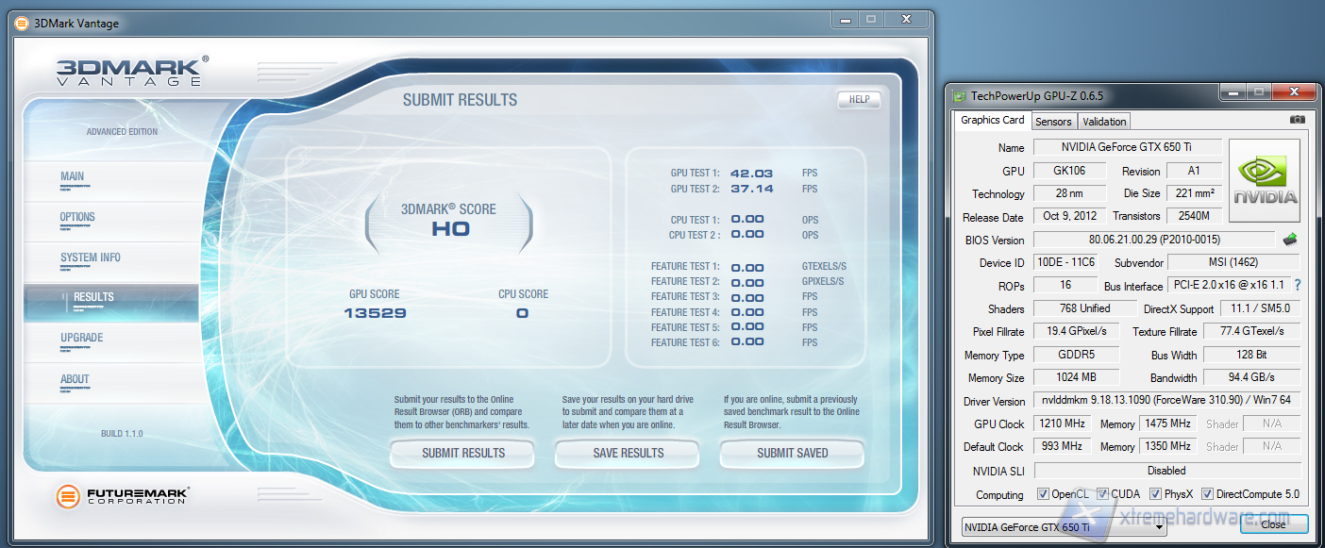Click the GPU-Z title bar app icon
Screen dimensions: 1325x548
point(960,95)
